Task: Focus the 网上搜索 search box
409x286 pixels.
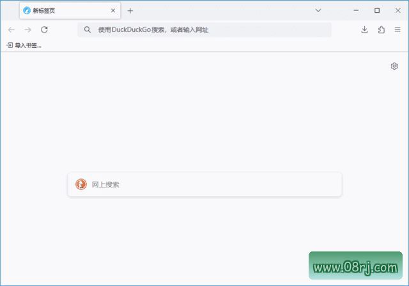Action: point(204,184)
